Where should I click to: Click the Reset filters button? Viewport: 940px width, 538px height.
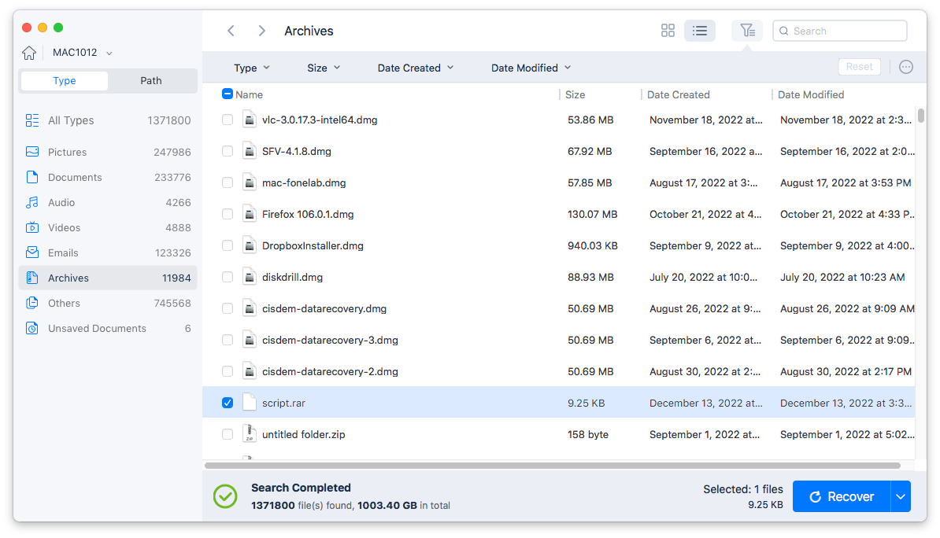pos(859,66)
